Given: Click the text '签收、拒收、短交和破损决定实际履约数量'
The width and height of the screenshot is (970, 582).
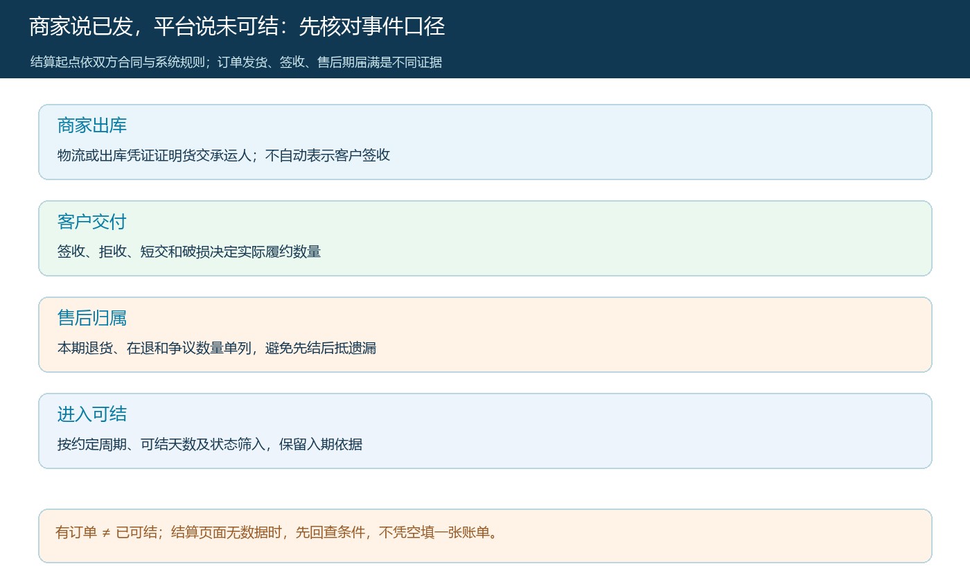Looking at the screenshot, I should tap(189, 252).
